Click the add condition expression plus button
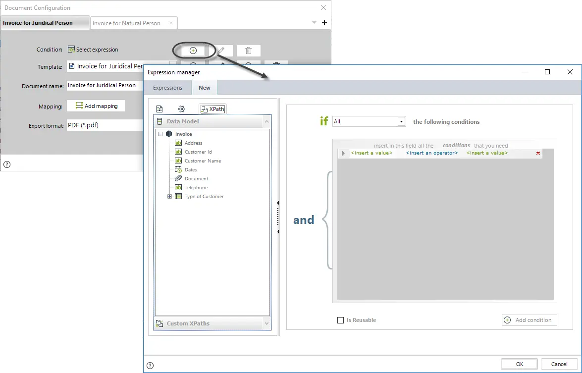This screenshot has height=373, width=582. coord(193,51)
